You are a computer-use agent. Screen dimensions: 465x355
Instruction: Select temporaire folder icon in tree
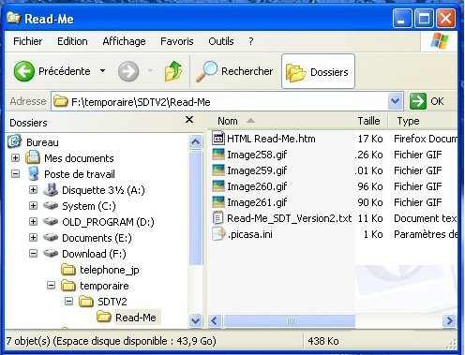pos(68,286)
